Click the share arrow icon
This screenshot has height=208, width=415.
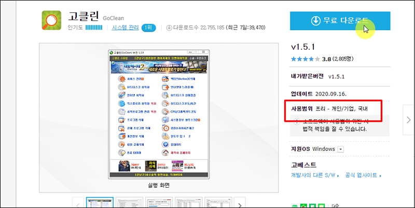[x=335, y=205]
